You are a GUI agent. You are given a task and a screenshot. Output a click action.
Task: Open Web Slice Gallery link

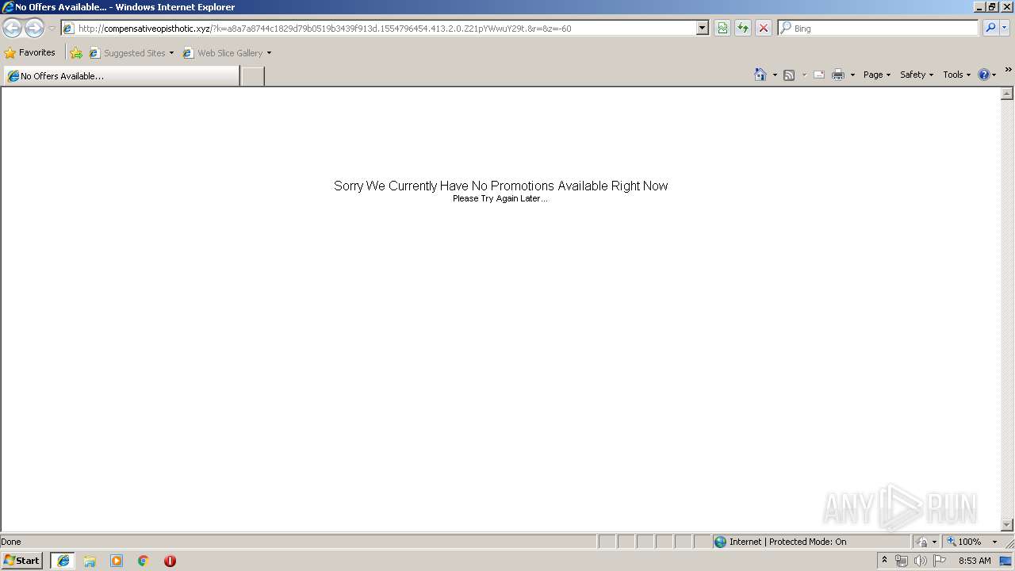pos(223,53)
